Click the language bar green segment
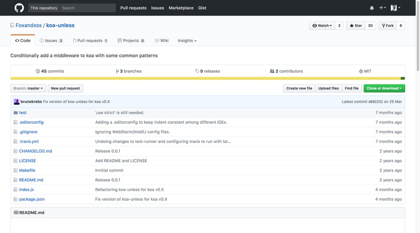The width and height of the screenshot is (420, 233). coord(403,78)
